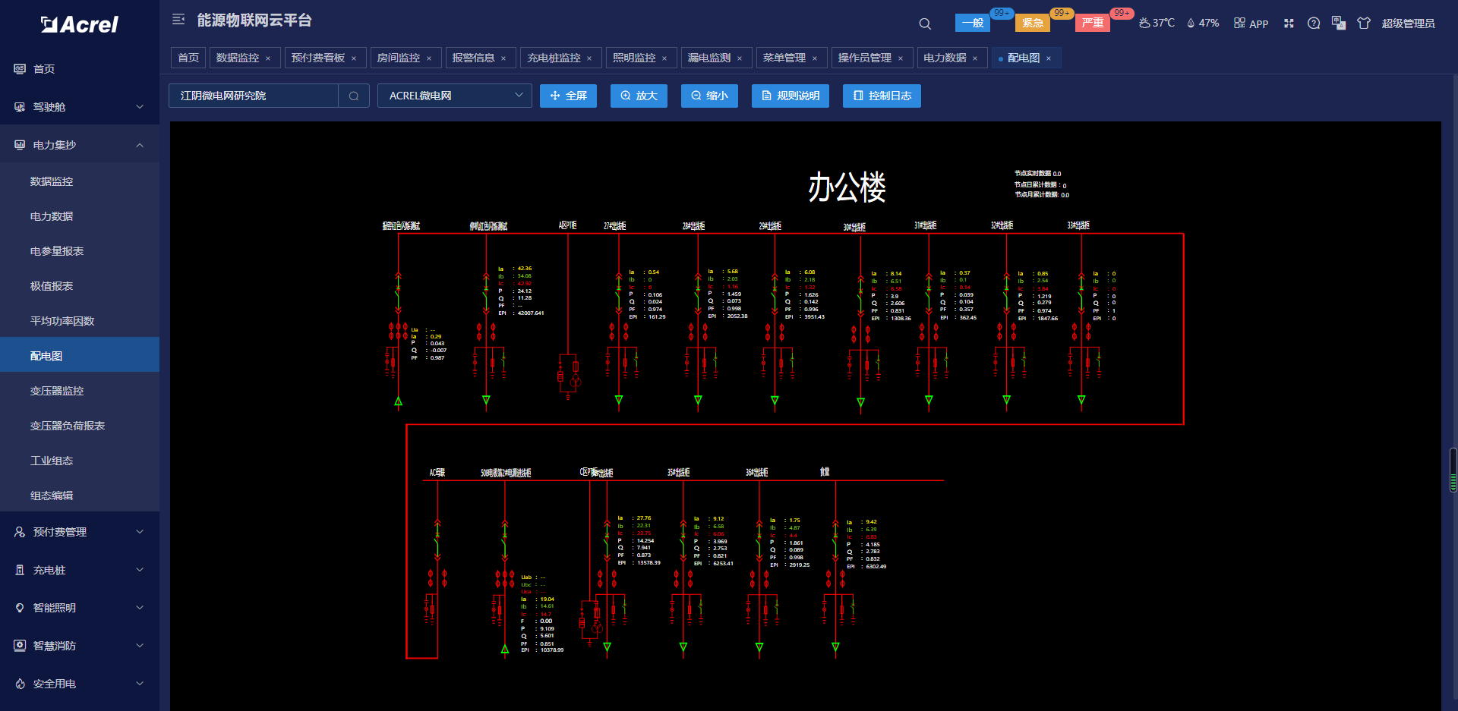Screen dimensions: 1458x711
Task: Expand the 充电桩 sidebar menu
Action: 80,570
